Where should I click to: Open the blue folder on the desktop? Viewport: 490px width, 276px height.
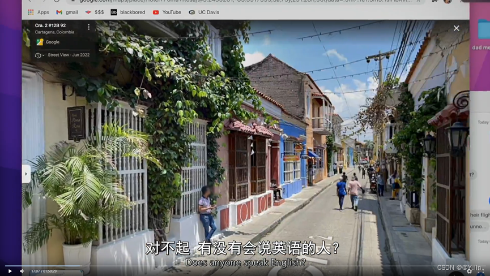pyautogui.click(x=484, y=29)
